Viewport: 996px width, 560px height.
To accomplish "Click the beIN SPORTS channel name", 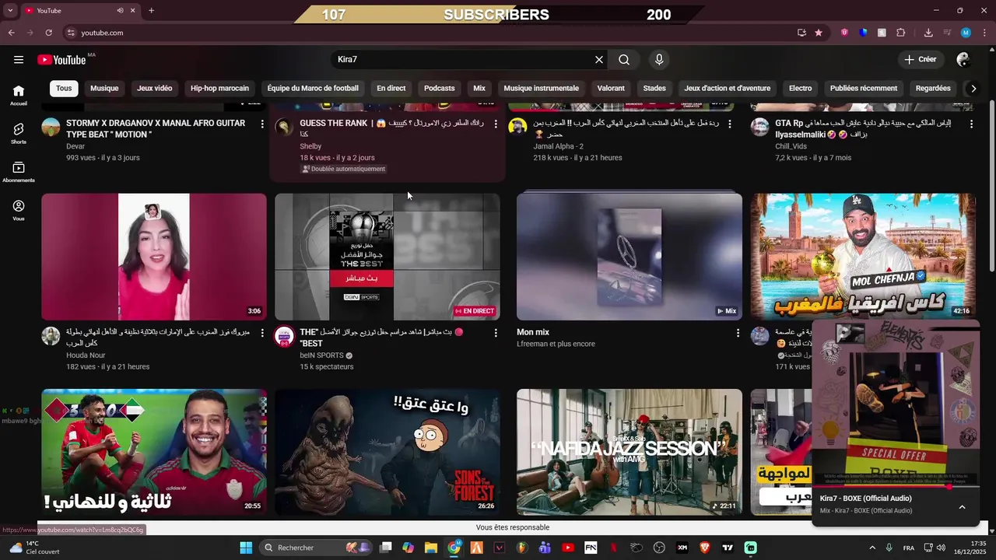I will [321, 355].
